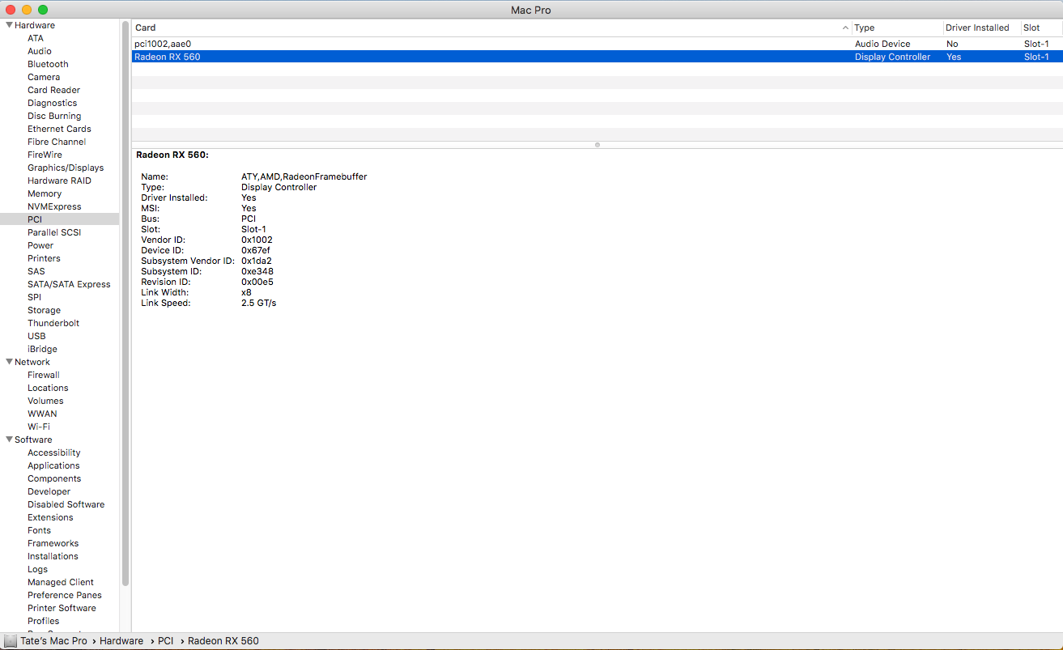
Task: Select SPI in the sidebar
Action: pos(34,297)
